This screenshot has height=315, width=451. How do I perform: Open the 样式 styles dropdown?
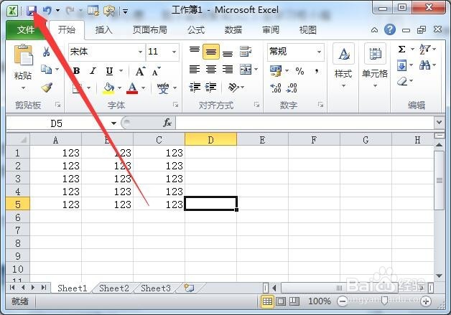click(x=343, y=85)
